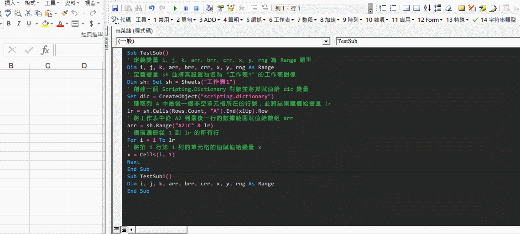Toggle Bold formatting in Excel
Screen dimensions: 520x234
tap(9, 24)
